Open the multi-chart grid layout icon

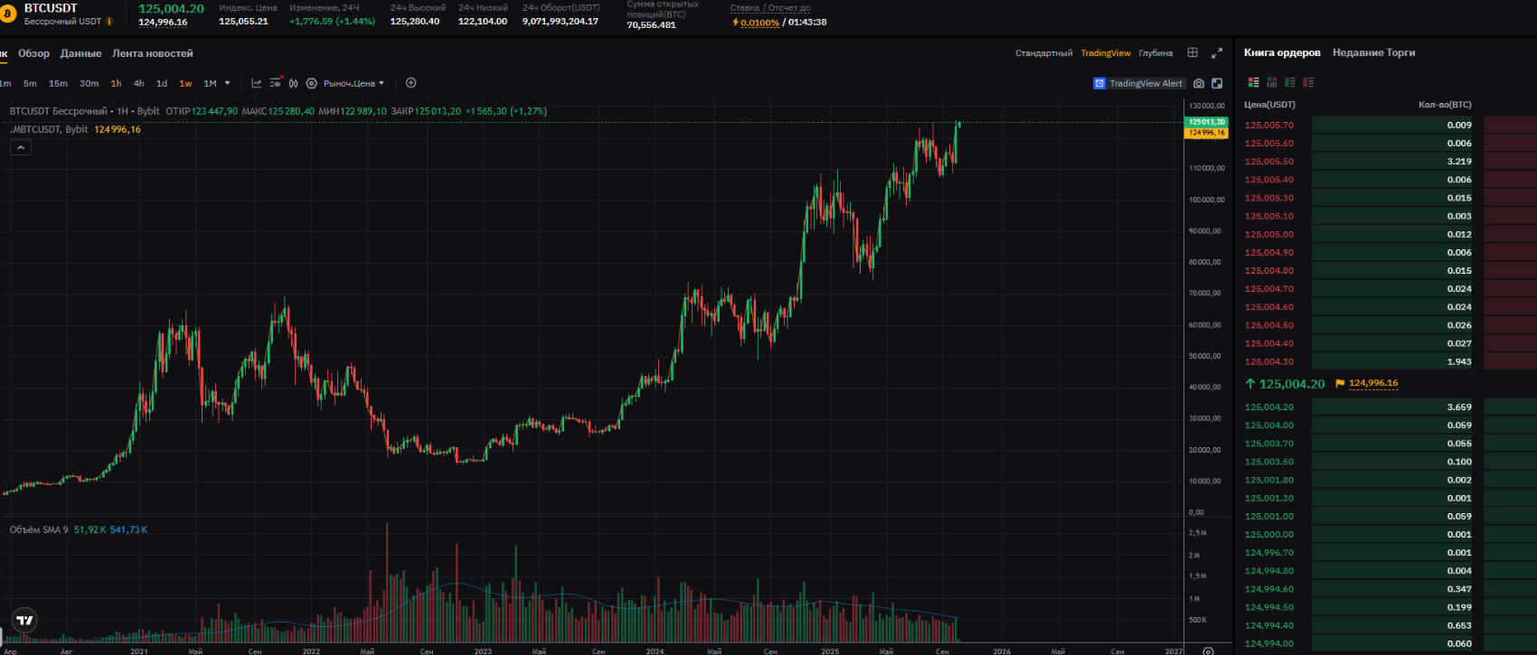[x=1193, y=53]
